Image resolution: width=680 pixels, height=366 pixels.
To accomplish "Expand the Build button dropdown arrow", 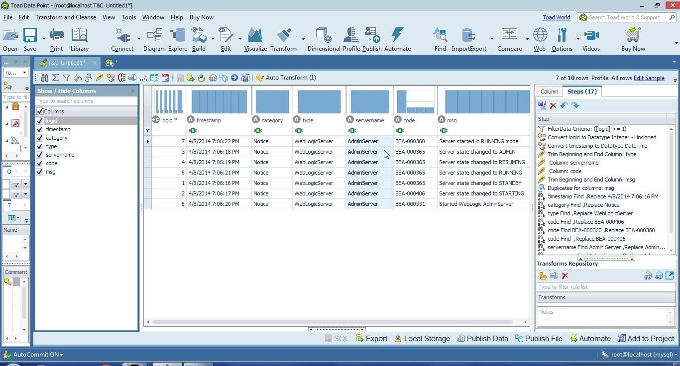I will [213, 39].
